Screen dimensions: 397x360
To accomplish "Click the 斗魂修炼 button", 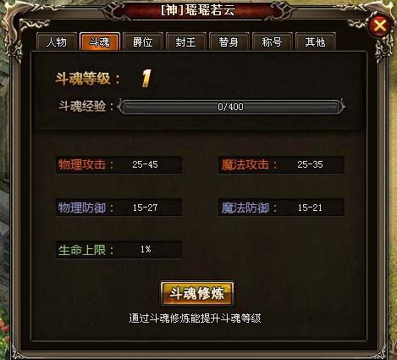I will (x=197, y=294).
